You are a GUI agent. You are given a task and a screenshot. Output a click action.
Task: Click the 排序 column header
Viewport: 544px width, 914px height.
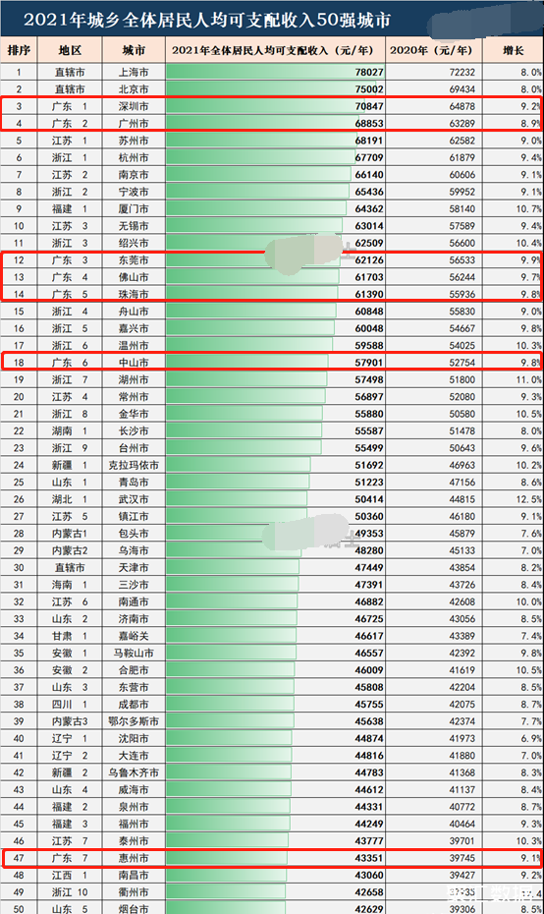point(19,50)
